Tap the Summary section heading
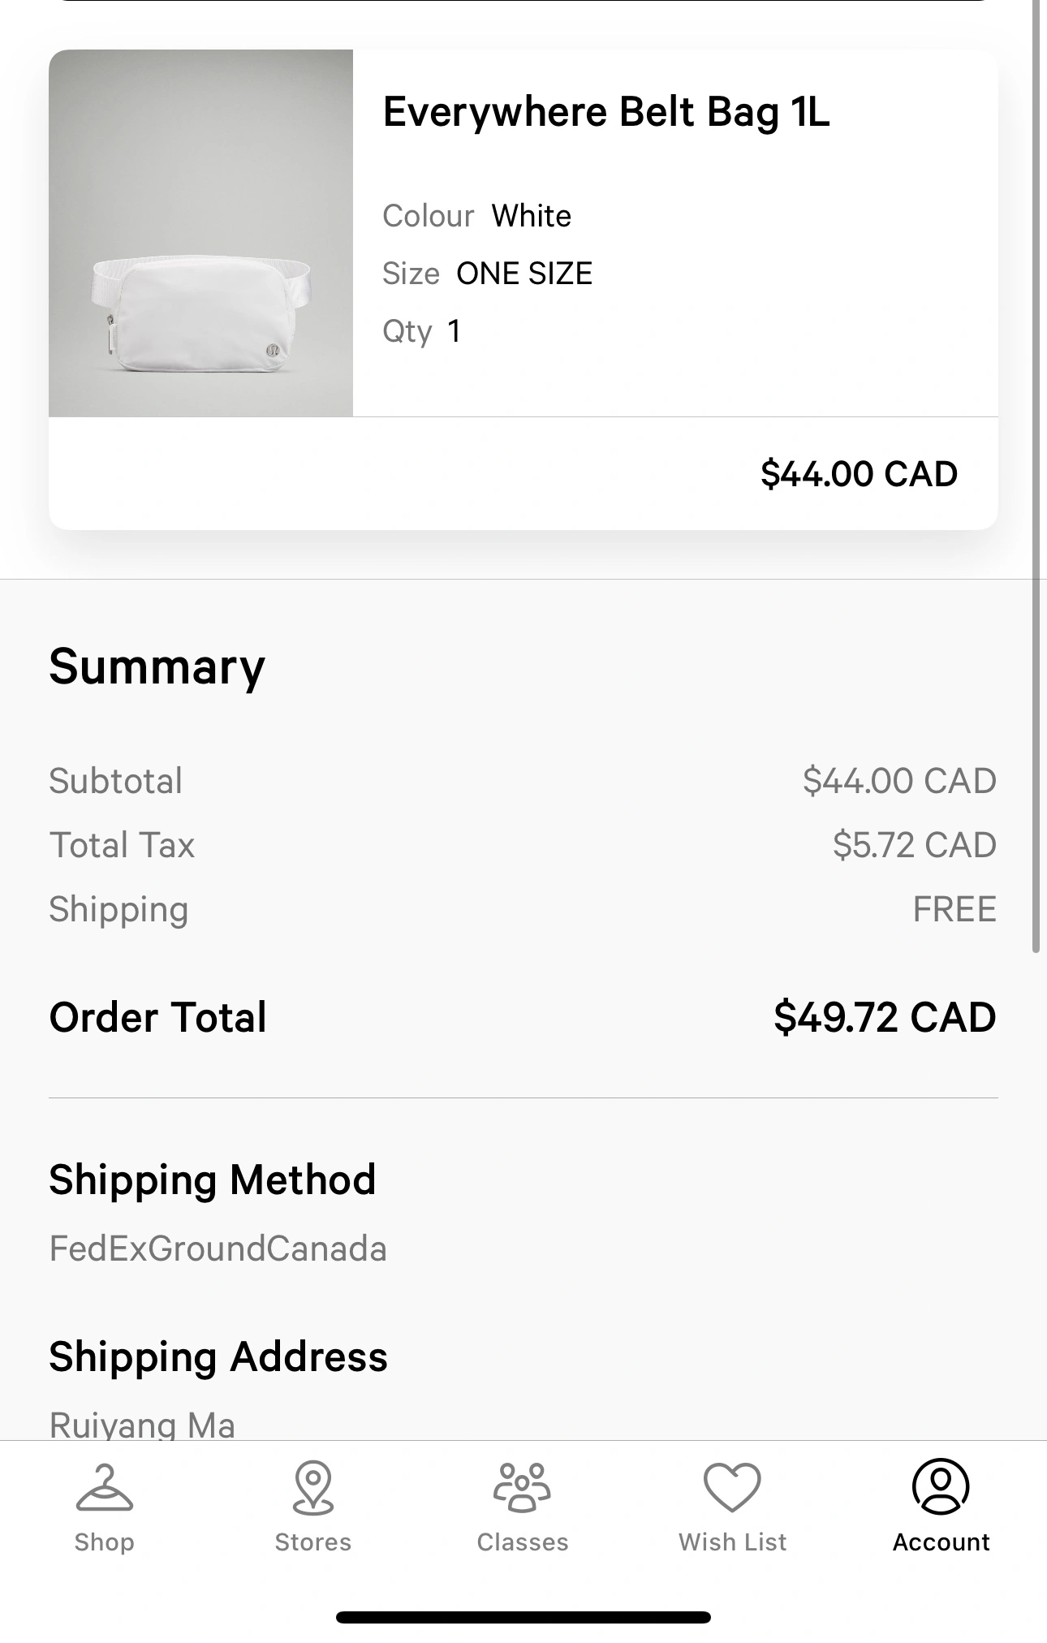1047x1643 pixels. 157,667
